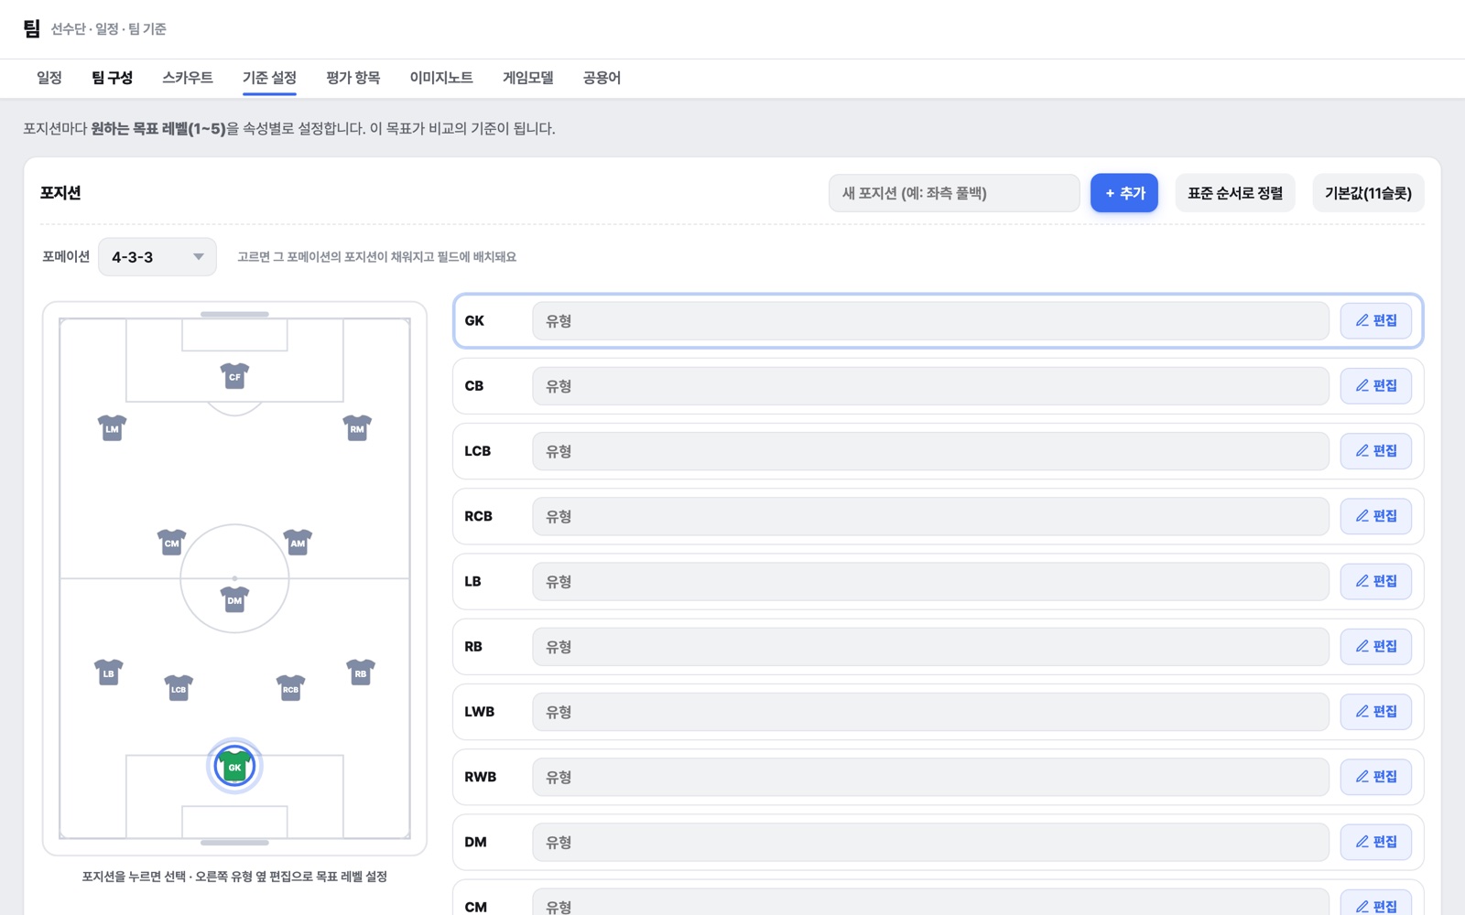
Task: Click 표준 순서로 정렬 button
Action: pos(1235,193)
